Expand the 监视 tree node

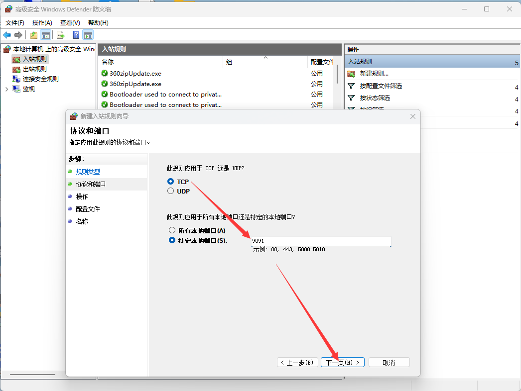click(6, 89)
